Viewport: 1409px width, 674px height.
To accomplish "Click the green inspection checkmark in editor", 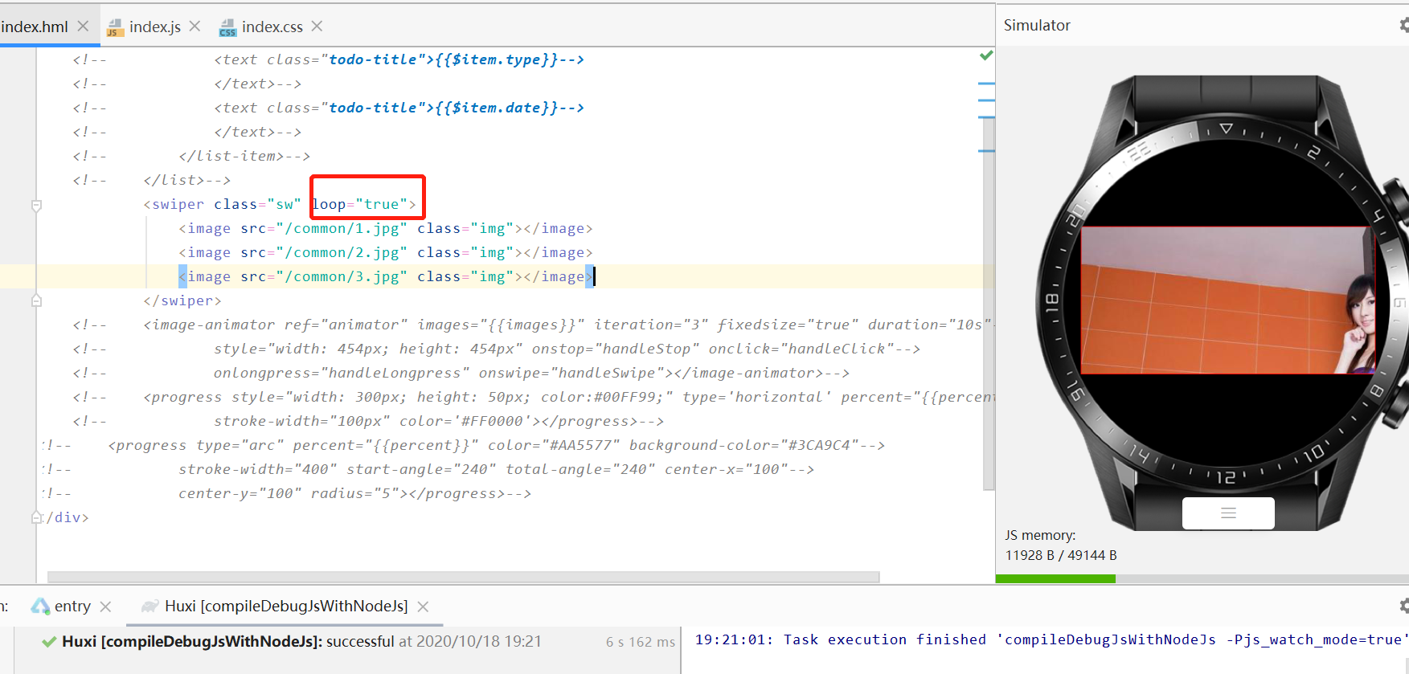I will pos(986,55).
